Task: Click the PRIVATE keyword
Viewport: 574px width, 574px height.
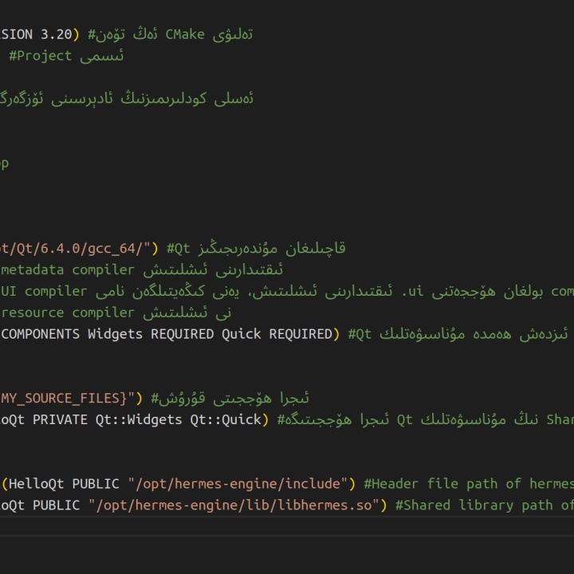Action: click(60, 419)
